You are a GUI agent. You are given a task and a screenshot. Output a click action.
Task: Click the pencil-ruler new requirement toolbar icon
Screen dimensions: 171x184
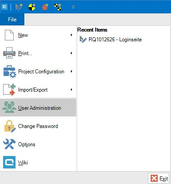[x=19, y=7]
